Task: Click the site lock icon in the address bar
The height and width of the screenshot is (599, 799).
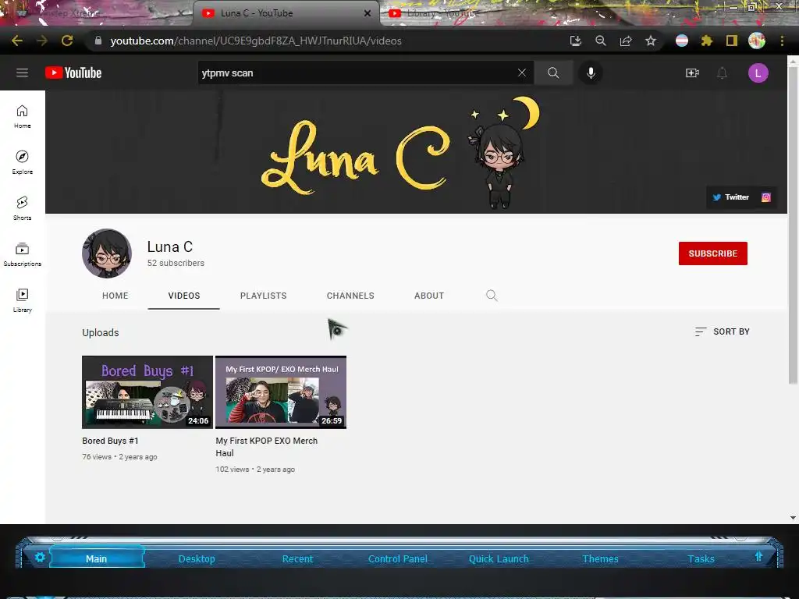Action: pyautogui.click(x=98, y=41)
